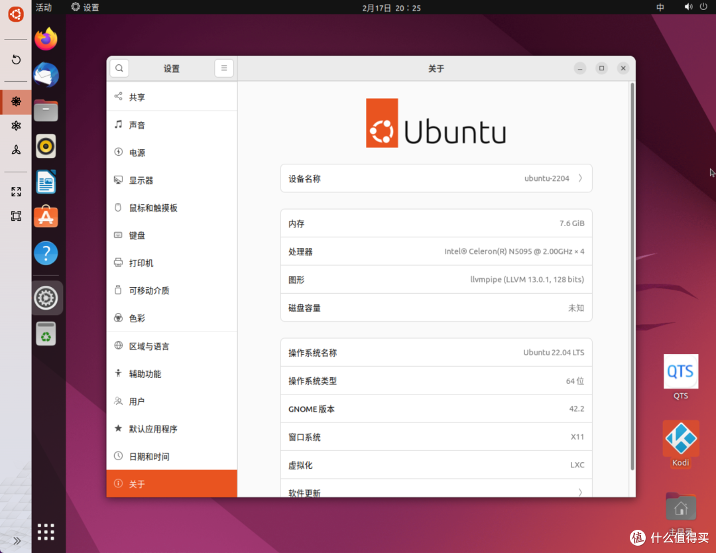This screenshot has height=553, width=716.
Task: Click the Ubuntu logo in left side panel
Action: [16, 14]
